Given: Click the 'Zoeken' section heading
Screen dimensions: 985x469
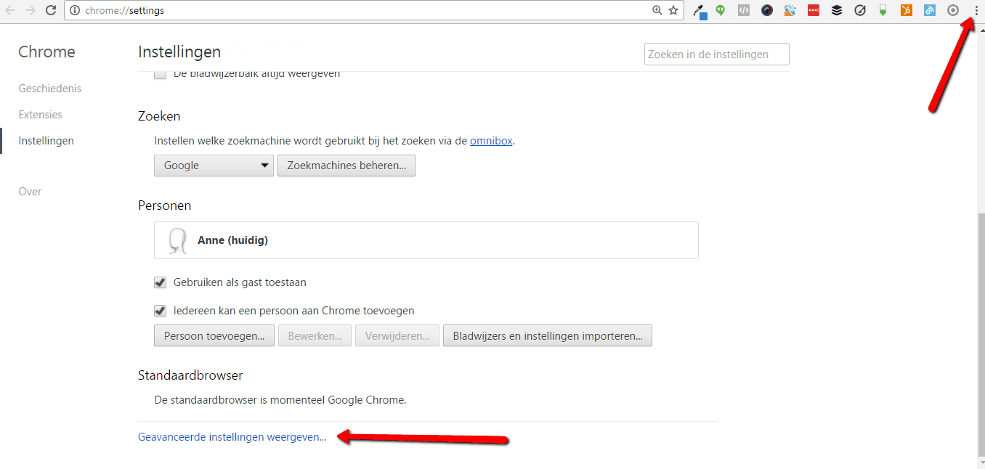Looking at the screenshot, I should coord(159,116).
